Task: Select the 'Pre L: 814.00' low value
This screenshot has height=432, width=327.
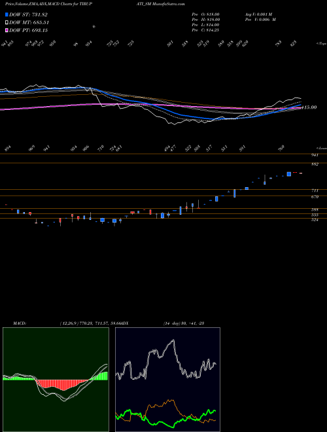Action: [205, 25]
